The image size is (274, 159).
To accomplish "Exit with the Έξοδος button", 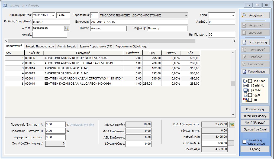I will 255,149.
